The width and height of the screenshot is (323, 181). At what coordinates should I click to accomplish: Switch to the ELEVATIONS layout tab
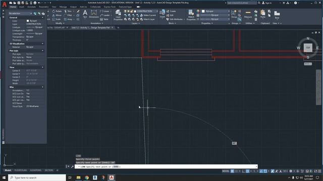[36, 170]
